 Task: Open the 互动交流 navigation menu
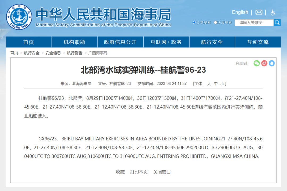pyautogui.click(x=258, y=42)
